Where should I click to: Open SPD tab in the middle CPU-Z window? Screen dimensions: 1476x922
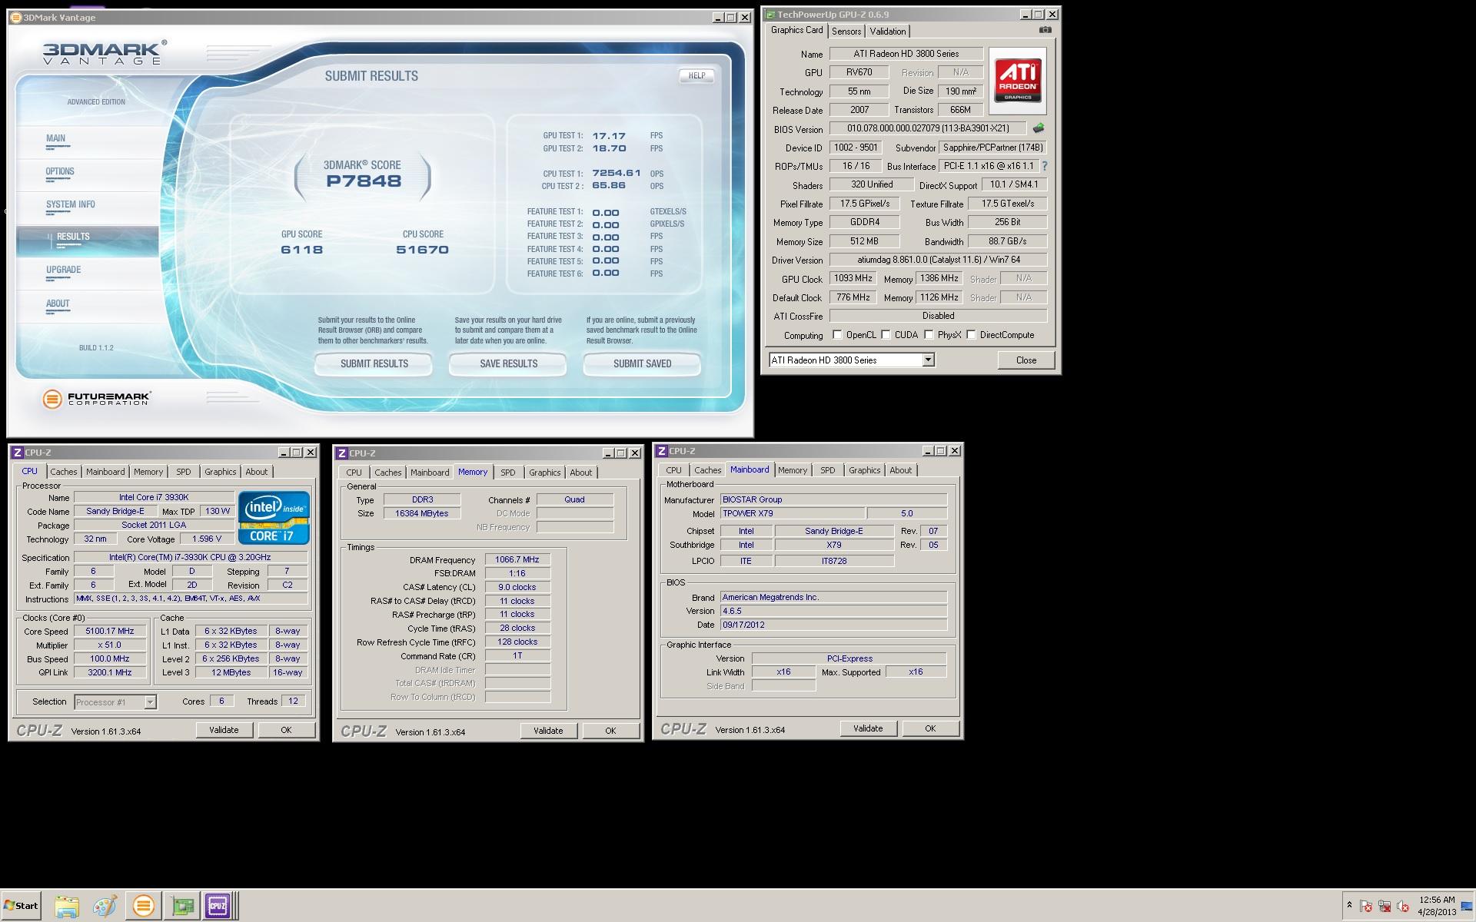(x=508, y=473)
